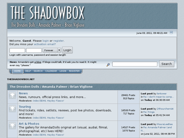This screenshot has width=184, height=138.
Task: Open indeciSEAN link under Art & Photos
Action: (x=39, y=135)
